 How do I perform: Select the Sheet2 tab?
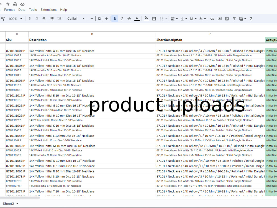(x=8, y=204)
